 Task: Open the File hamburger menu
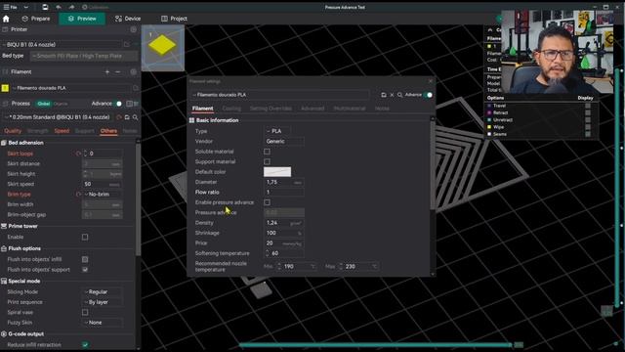pyautogui.click(x=11, y=7)
